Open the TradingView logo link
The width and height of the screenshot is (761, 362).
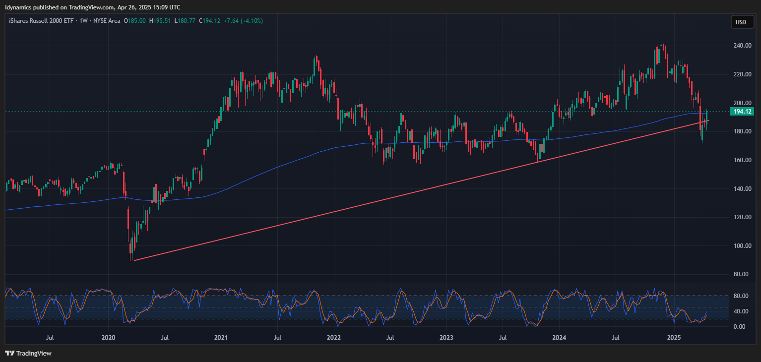(x=28, y=354)
